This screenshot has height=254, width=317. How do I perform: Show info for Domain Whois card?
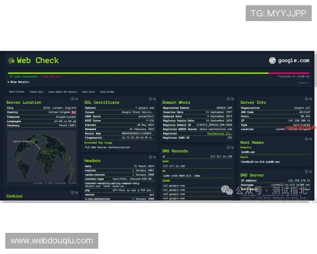coord(227,99)
